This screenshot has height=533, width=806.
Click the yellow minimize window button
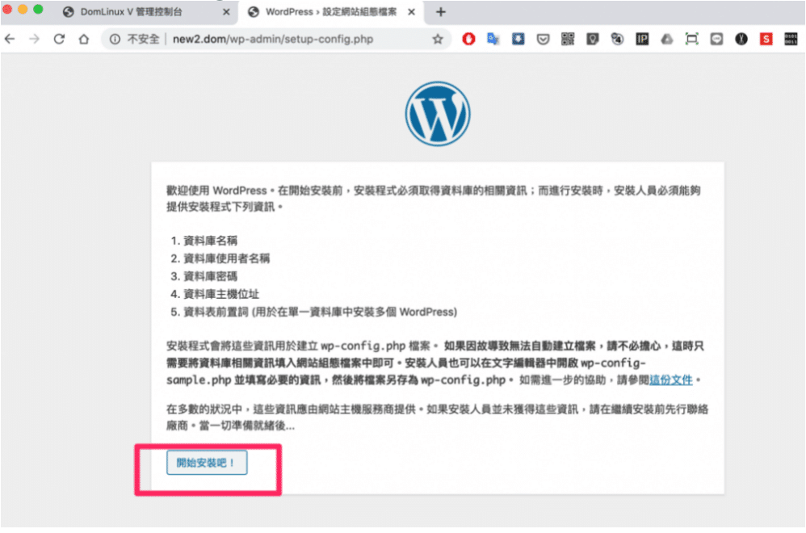[x=23, y=9]
